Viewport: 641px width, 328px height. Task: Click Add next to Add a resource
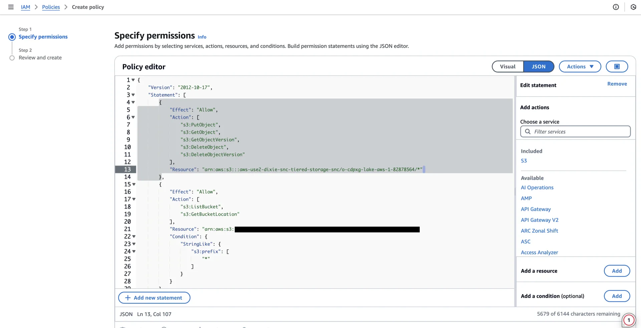point(617,271)
